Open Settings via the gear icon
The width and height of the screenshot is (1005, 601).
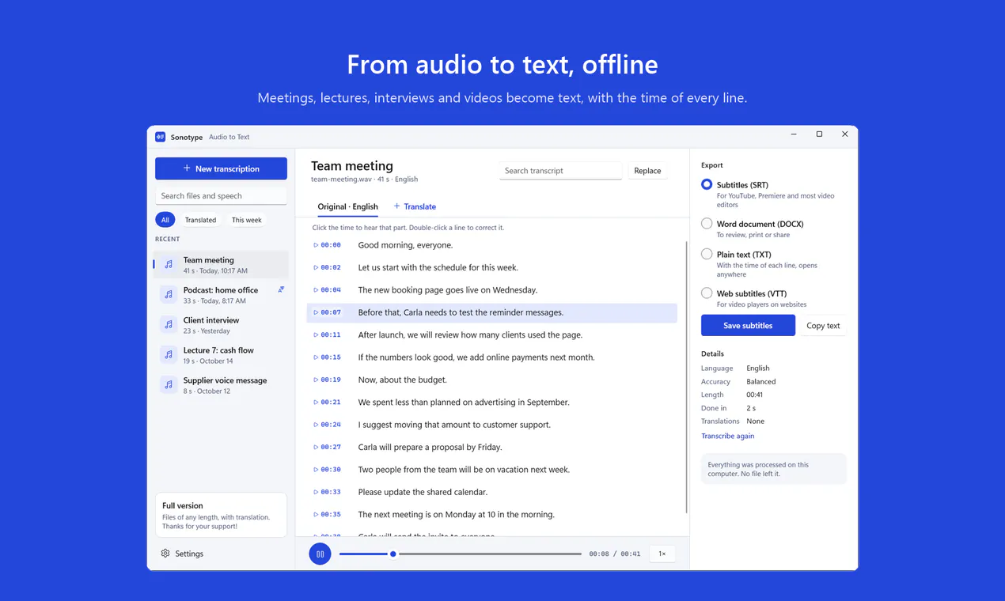tap(165, 554)
